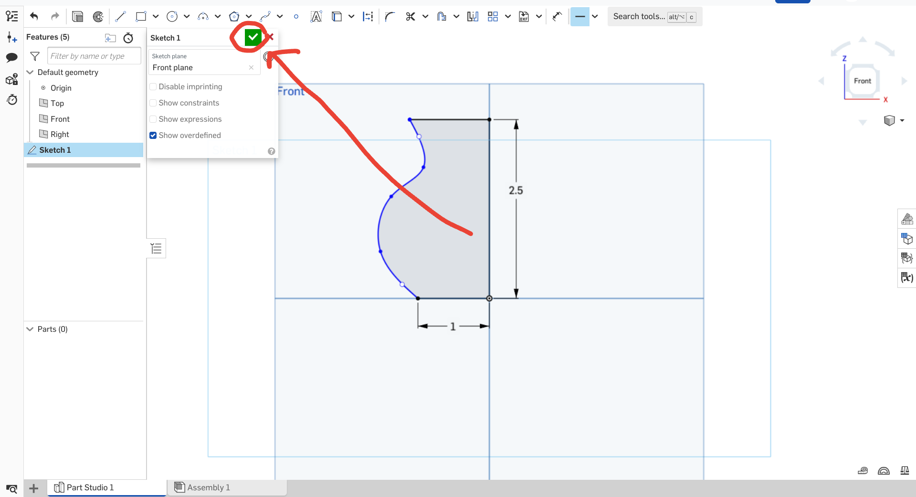The height and width of the screenshot is (497, 916).
Task: Open the Comments speech bubble icon
Action: [x=11, y=58]
